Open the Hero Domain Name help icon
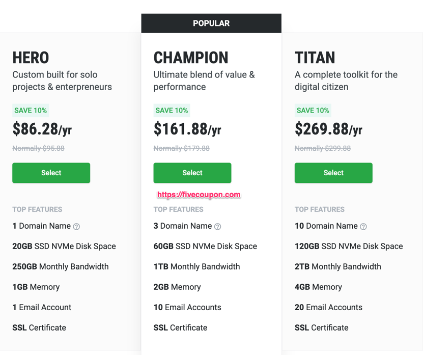The image size is (423, 355). (77, 227)
